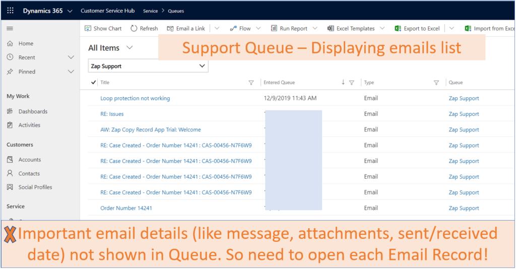Click Show Chart in command bar
Image resolution: width=516 pixels, height=269 pixels.
click(103, 29)
